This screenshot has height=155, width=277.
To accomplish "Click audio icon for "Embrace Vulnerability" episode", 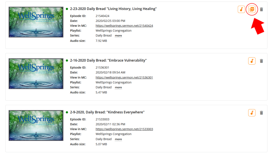I will 252,61.
